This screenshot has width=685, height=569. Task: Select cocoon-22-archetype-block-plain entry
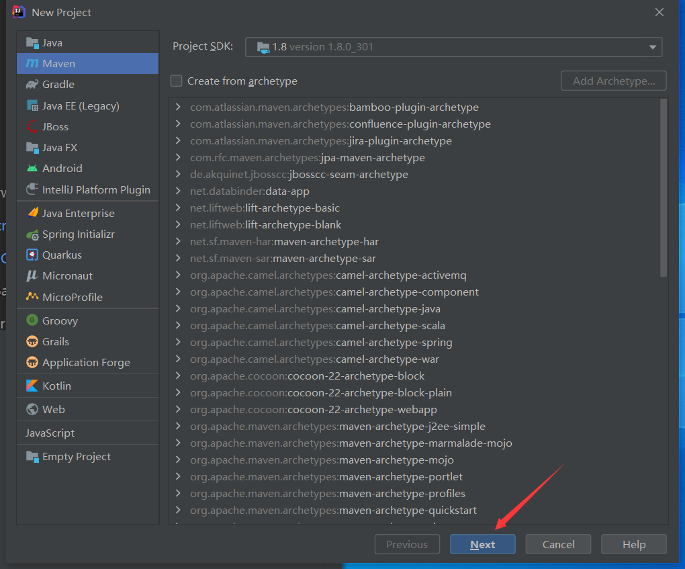coord(320,392)
